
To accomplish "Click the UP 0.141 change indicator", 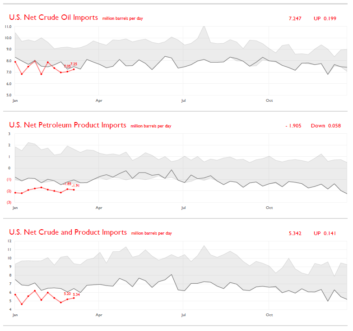I will point(325,233).
